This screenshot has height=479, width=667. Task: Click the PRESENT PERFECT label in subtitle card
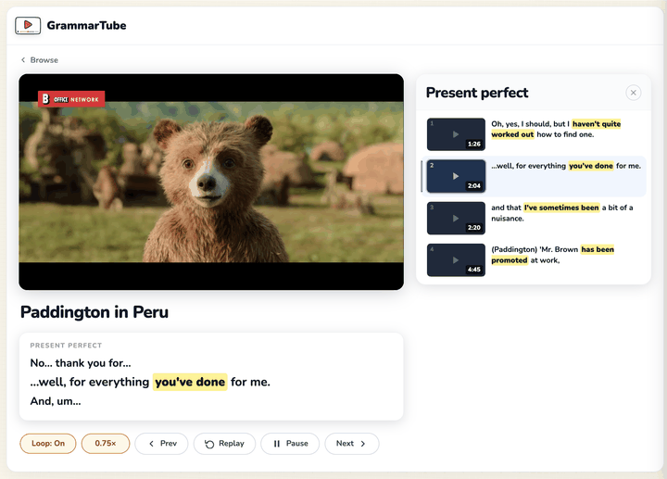coord(66,345)
